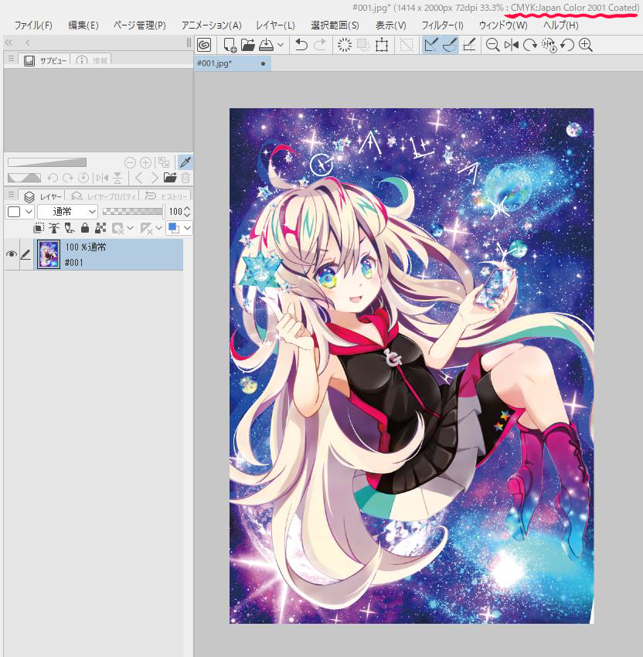The width and height of the screenshot is (643, 657).
Task: Toggle Snap to Special Ruler in toolbar
Action: (x=450, y=45)
